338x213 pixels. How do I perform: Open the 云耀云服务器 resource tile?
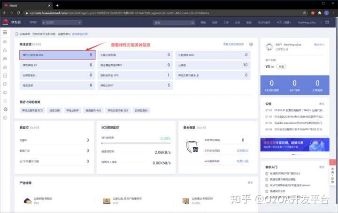(135, 55)
